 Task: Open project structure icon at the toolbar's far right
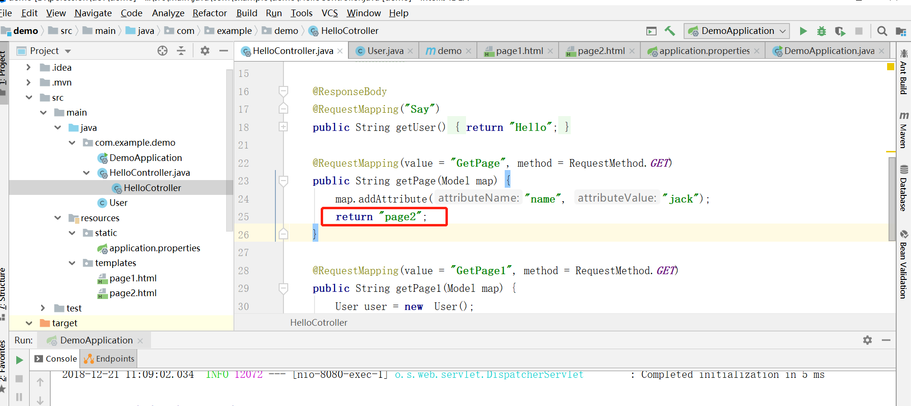click(901, 31)
